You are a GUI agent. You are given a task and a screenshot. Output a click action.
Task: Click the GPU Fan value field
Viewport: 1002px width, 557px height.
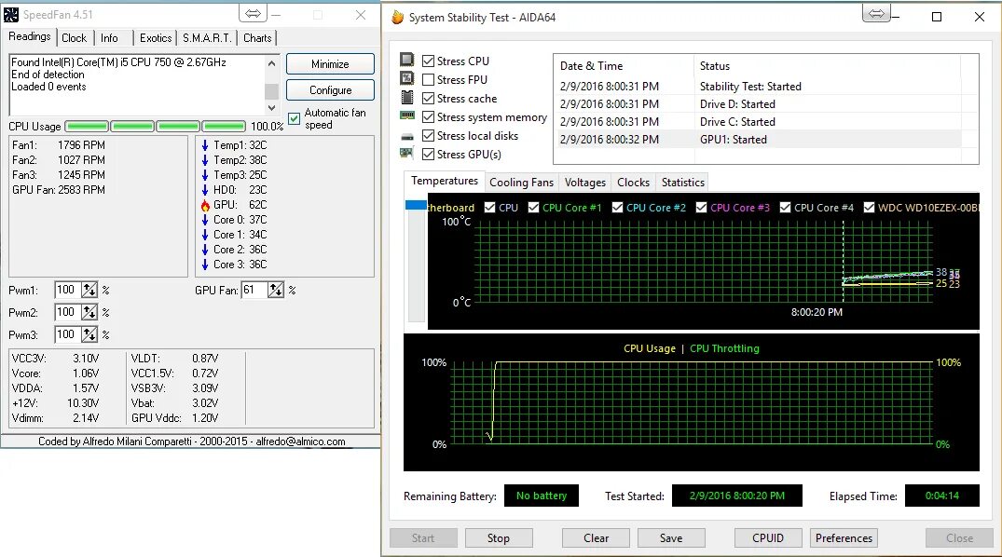(x=254, y=290)
